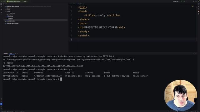Open the terminal tabs dropdown arrow
This screenshot has width=200, height=112.
[x=17, y=54]
